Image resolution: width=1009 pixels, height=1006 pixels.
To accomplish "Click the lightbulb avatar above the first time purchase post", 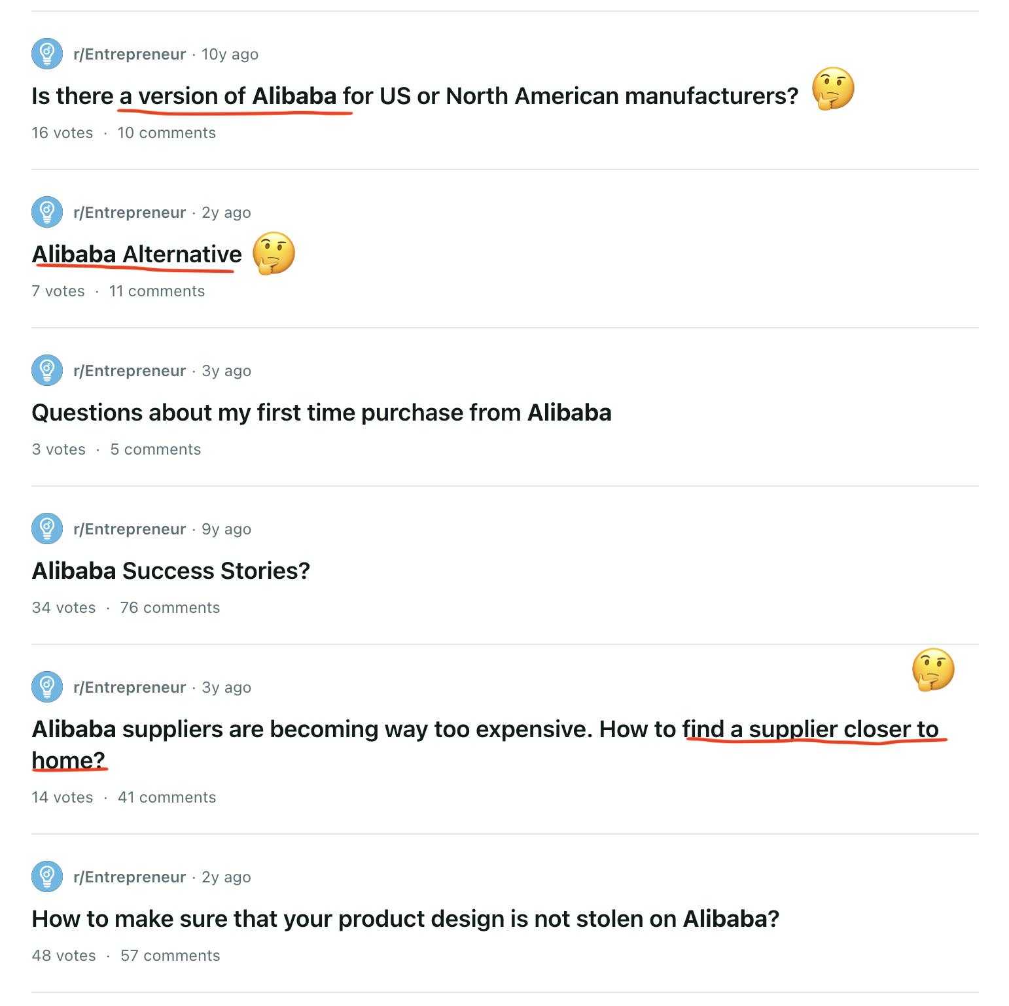I will point(47,370).
